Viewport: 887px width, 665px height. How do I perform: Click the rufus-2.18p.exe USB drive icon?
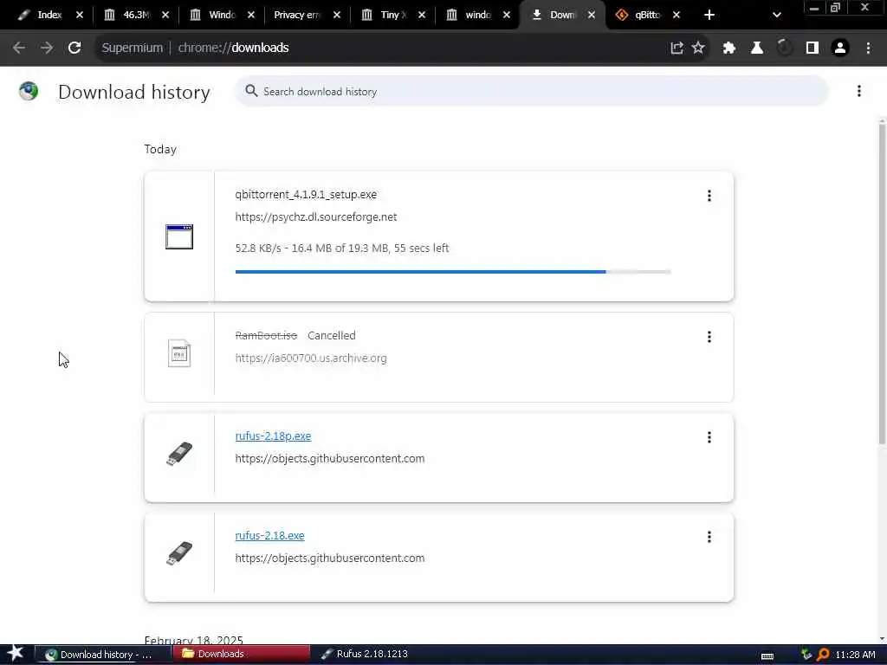(x=179, y=454)
